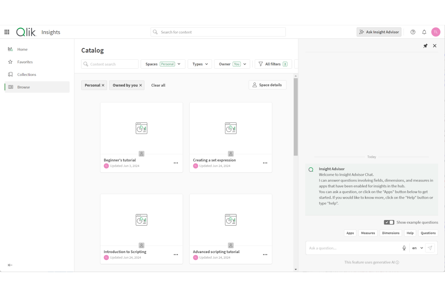Screen dimensions: 445x297
Task: Open the app waffle launcher grid
Action: click(x=7, y=32)
